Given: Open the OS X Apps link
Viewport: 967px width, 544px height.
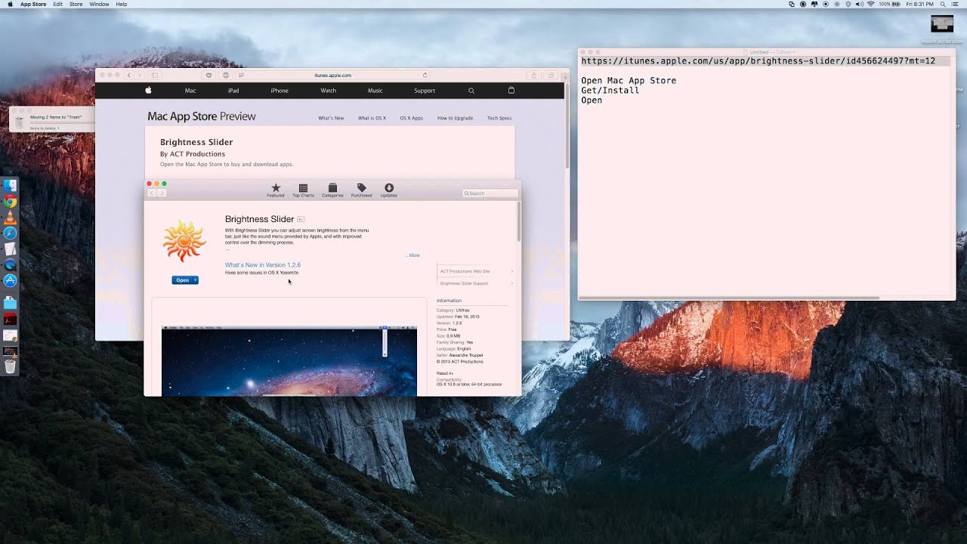Looking at the screenshot, I should coord(412,118).
